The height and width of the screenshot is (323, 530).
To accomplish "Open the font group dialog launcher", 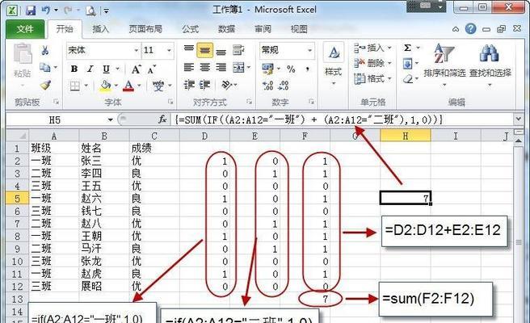I will click(x=170, y=102).
